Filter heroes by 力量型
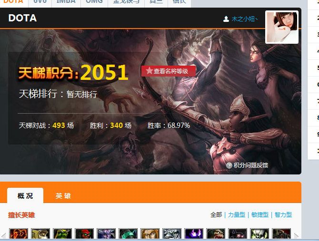Image resolution: width=319 pixels, height=241 pixels. [x=237, y=214]
